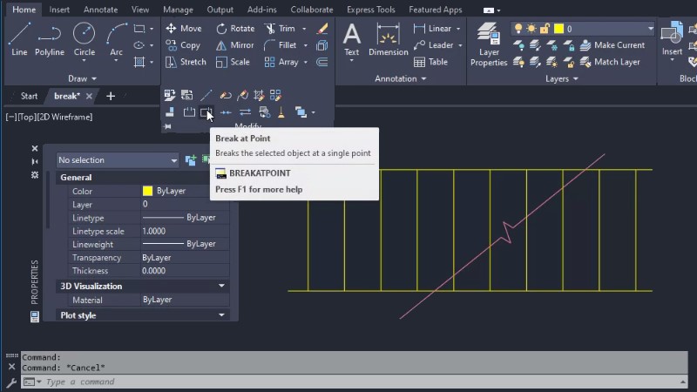Click the Table annotation tool
697x392 pixels.
[430, 62]
